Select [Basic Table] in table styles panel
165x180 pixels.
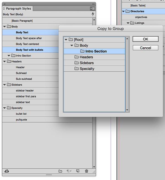coord(138,6)
